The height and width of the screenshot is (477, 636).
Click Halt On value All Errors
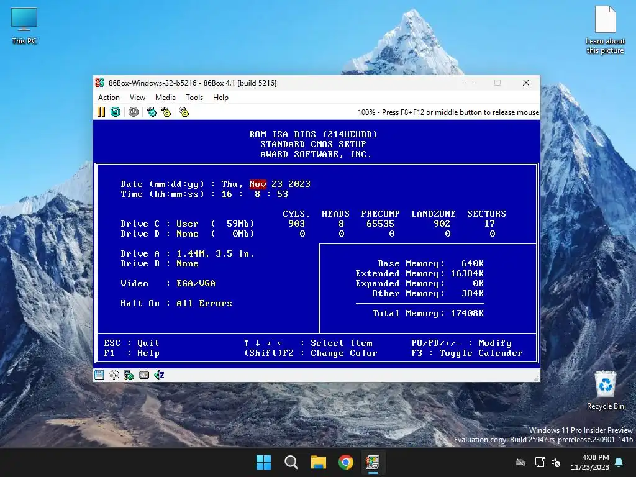tap(204, 303)
